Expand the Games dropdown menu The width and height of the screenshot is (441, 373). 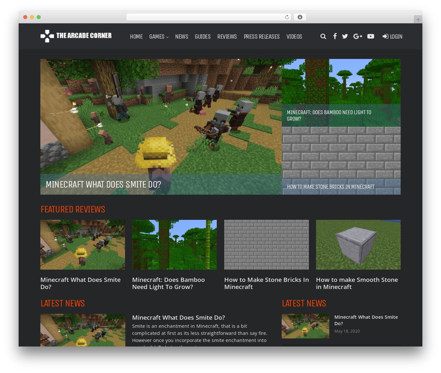pos(159,36)
